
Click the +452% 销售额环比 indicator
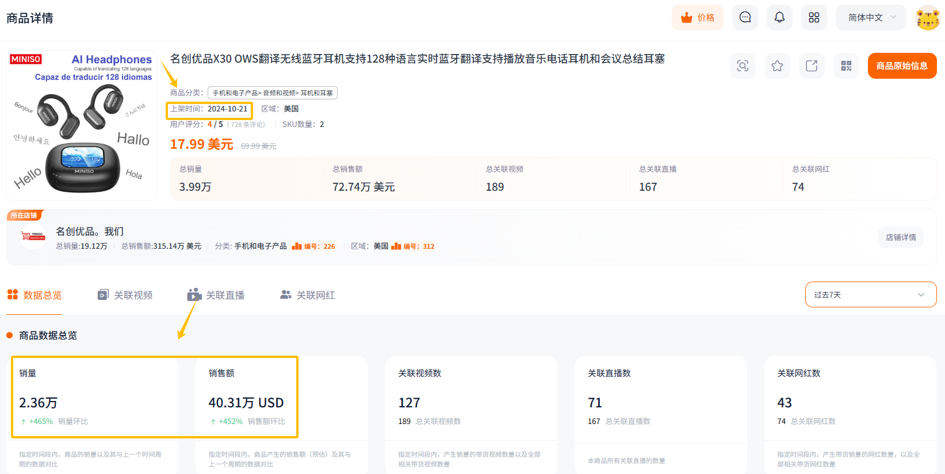pos(247,421)
